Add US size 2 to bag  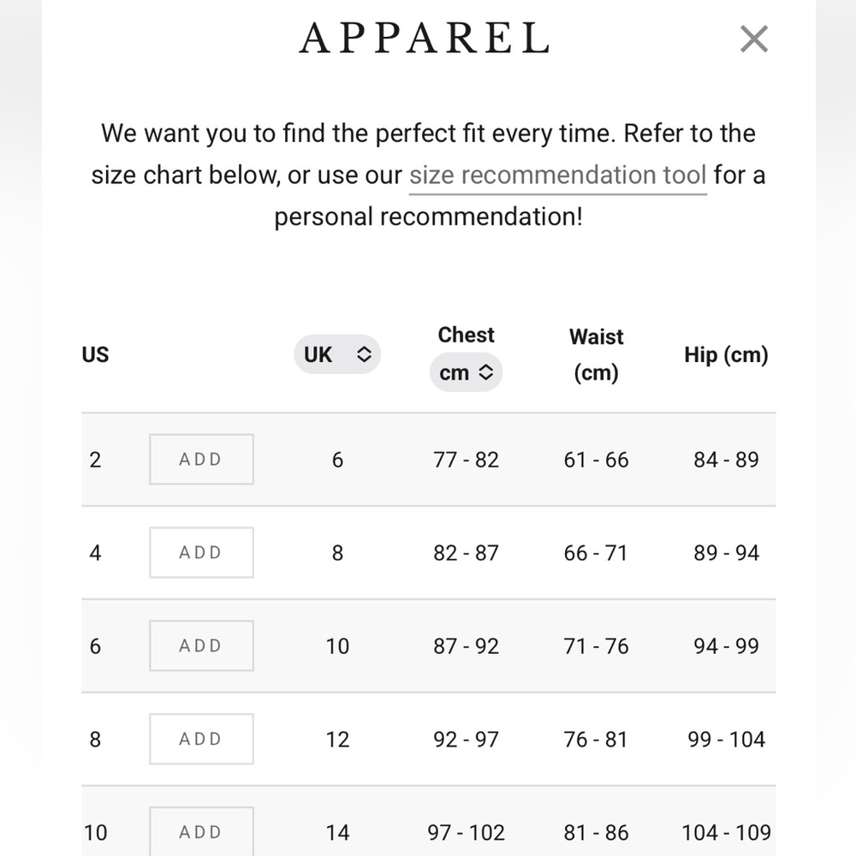[201, 459]
